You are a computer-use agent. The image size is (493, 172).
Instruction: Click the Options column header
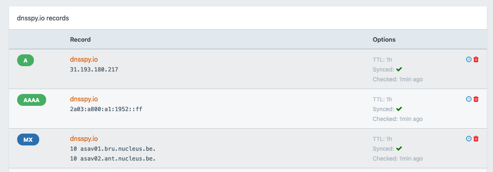coord(384,40)
